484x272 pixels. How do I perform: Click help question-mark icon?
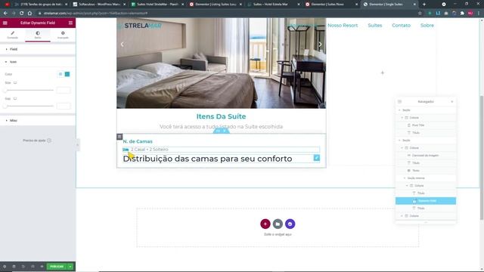click(x=49, y=141)
